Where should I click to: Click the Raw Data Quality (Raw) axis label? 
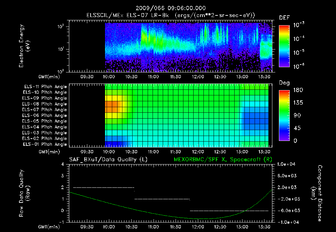point(24,193)
